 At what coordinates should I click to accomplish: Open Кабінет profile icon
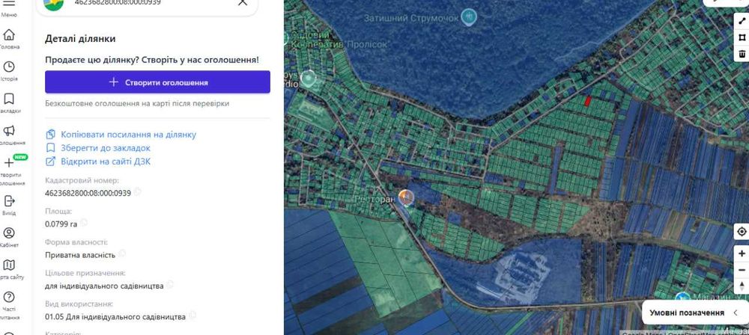point(8,233)
